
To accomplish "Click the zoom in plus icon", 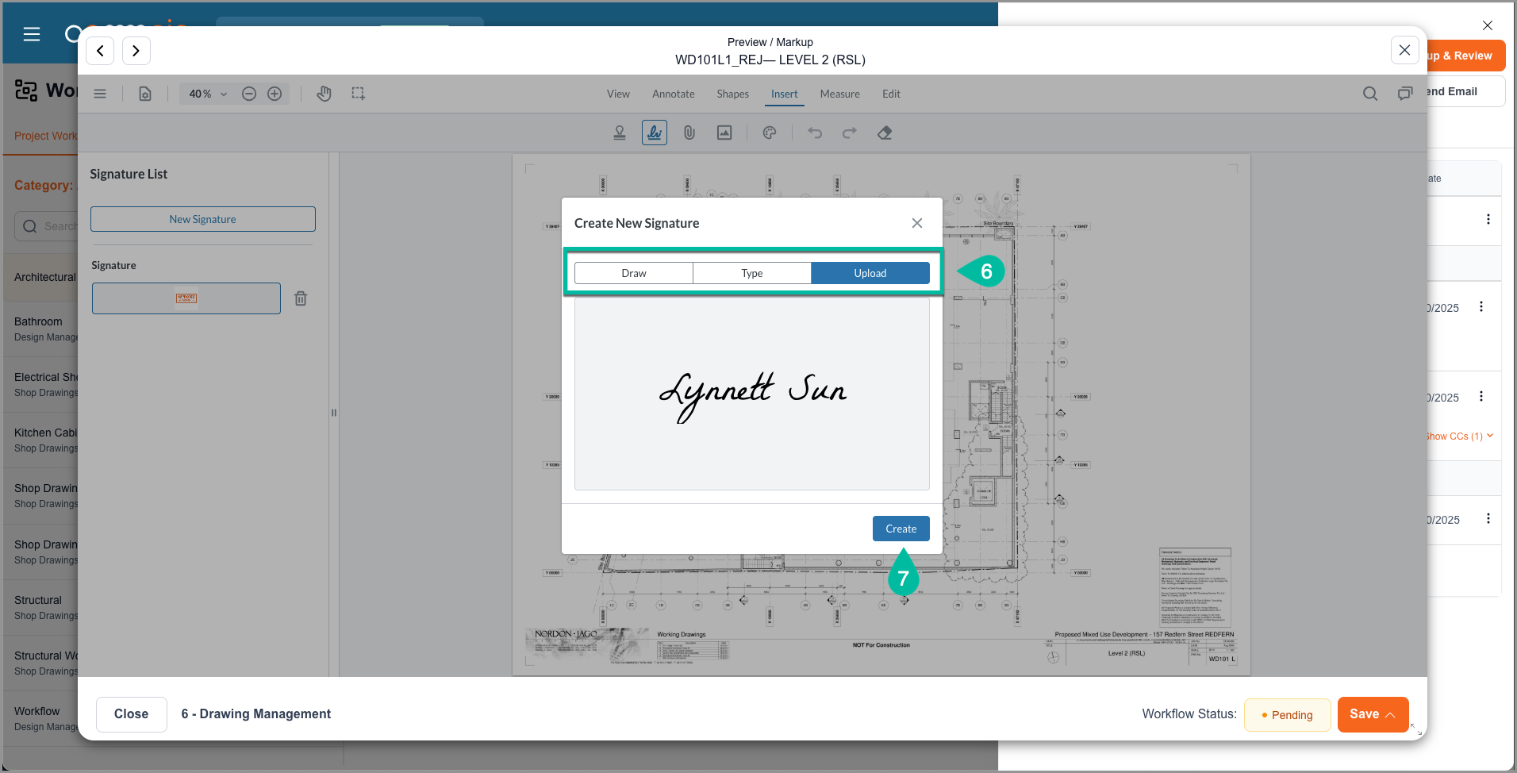I will tap(275, 94).
